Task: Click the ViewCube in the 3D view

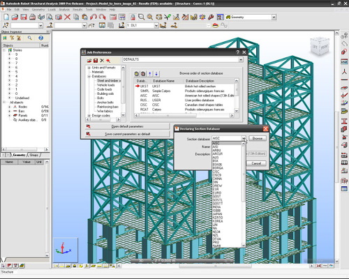Action: (320, 47)
